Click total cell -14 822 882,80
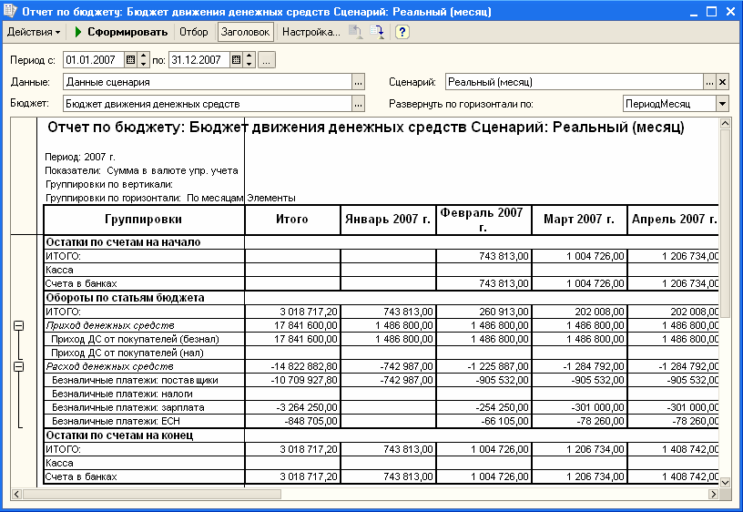Viewport: 743px width, 512px height. point(293,366)
